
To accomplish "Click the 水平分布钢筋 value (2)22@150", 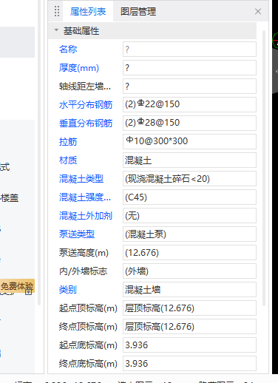I will point(189,105).
